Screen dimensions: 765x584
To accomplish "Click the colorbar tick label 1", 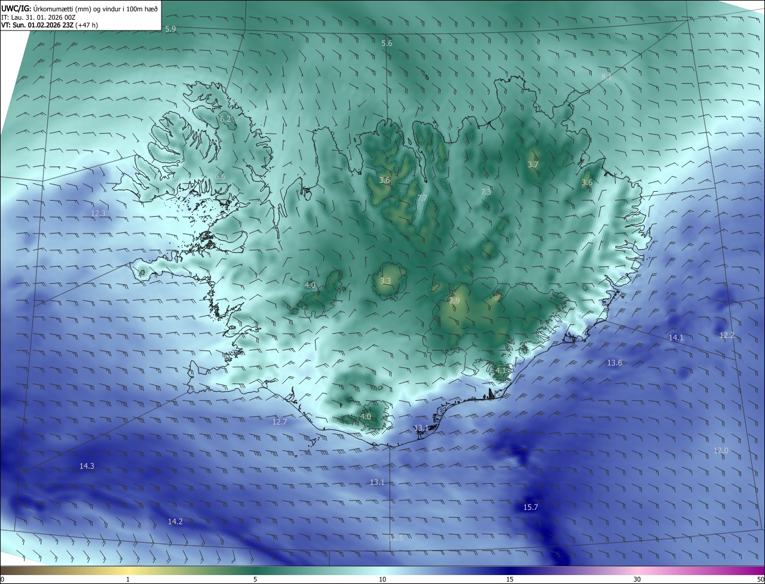I will (128, 579).
